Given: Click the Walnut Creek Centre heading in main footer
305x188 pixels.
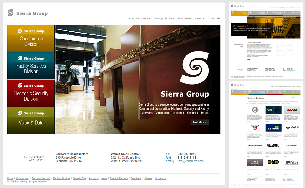Looking at the screenshot, I should pos(125,154).
